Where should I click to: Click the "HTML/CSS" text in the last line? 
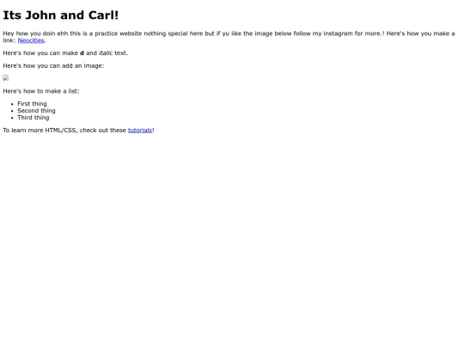[x=61, y=131]
